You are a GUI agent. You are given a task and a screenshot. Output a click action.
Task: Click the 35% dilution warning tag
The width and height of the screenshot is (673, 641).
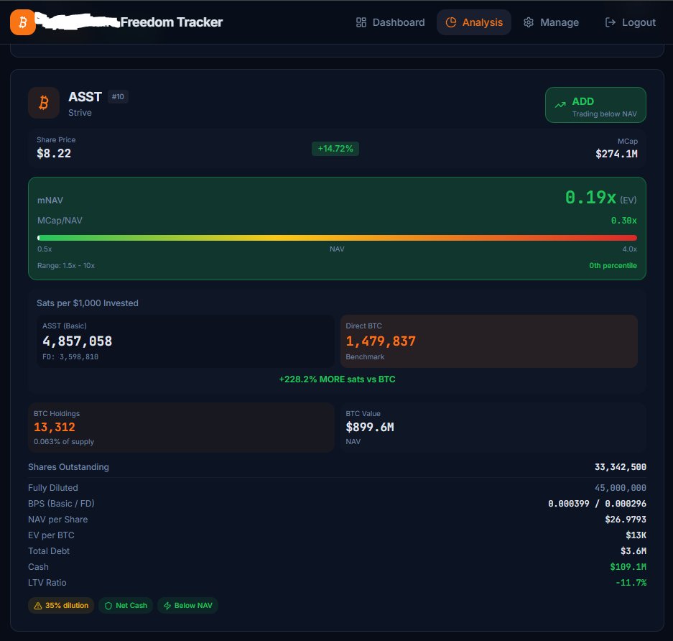pyautogui.click(x=61, y=605)
